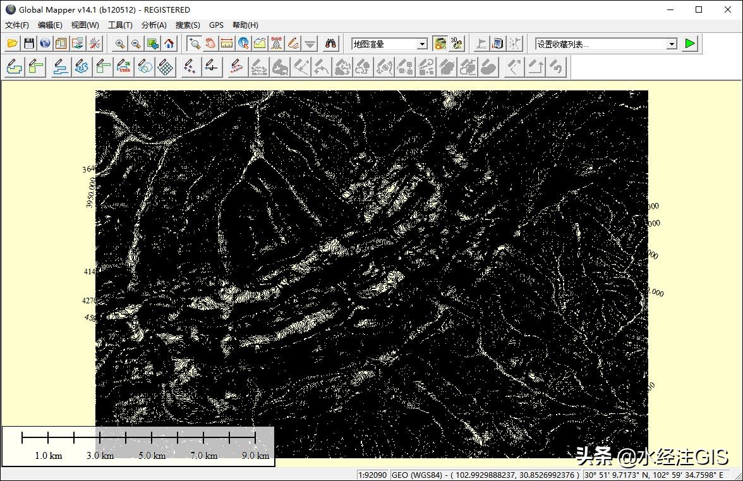743x481 pixels.
Task: Select the Pan hand tool
Action: [210, 44]
